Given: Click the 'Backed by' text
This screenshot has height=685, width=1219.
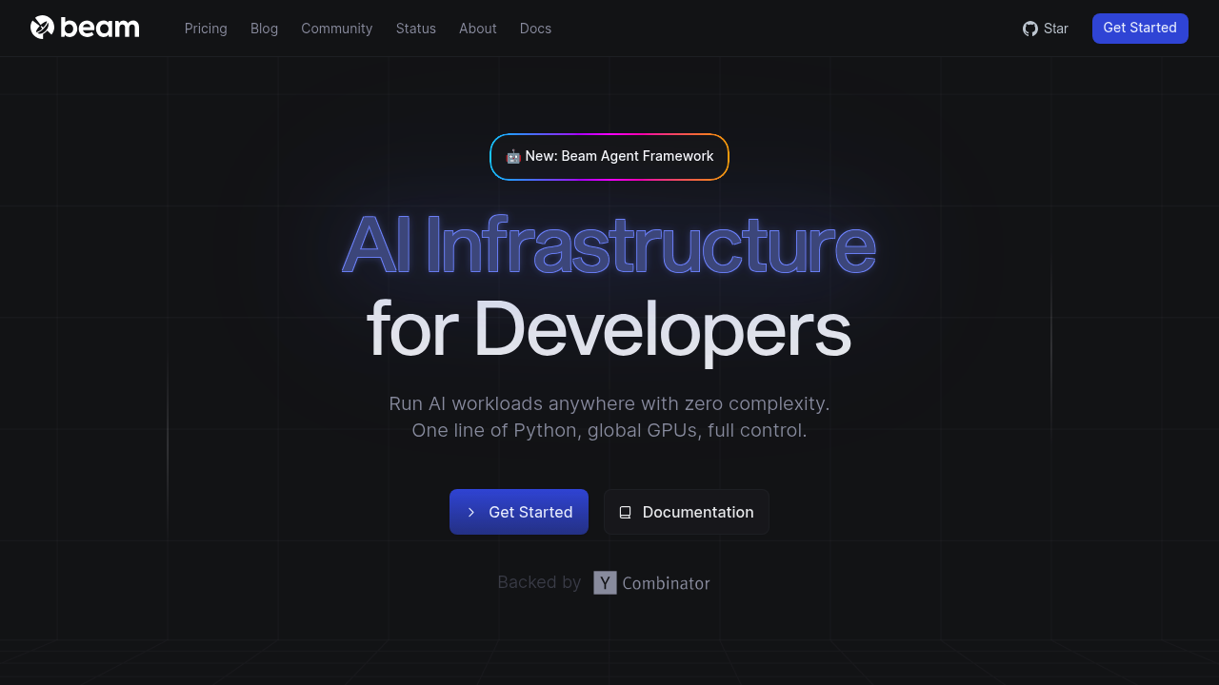Looking at the screenshot, I should click(x=539, y=582).
